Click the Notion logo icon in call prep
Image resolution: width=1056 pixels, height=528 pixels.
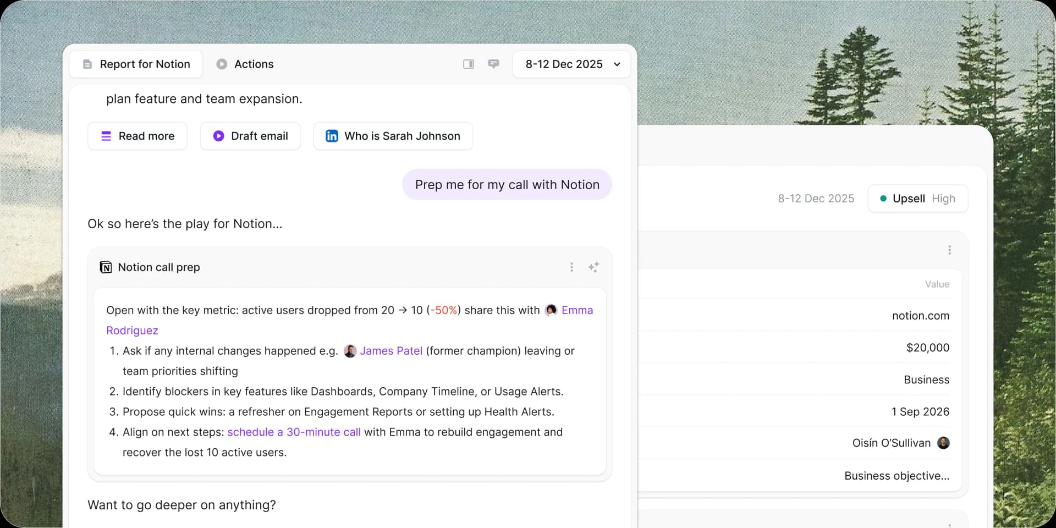[106, 267]
